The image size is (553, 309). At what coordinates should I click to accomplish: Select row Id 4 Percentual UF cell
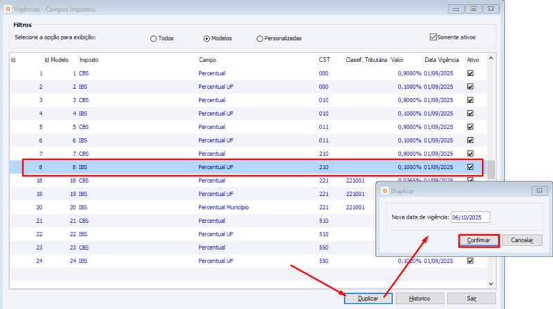tap(216, 113)
